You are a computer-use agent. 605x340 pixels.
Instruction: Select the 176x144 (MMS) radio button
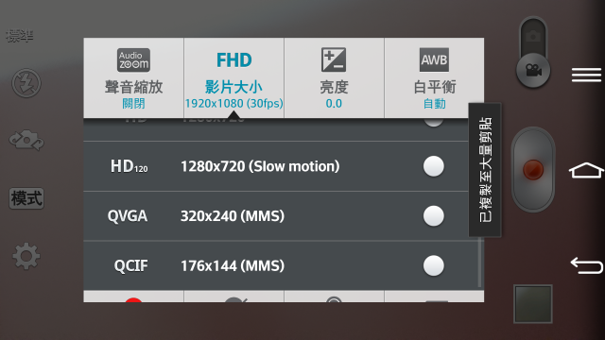(x=433, y=265)
